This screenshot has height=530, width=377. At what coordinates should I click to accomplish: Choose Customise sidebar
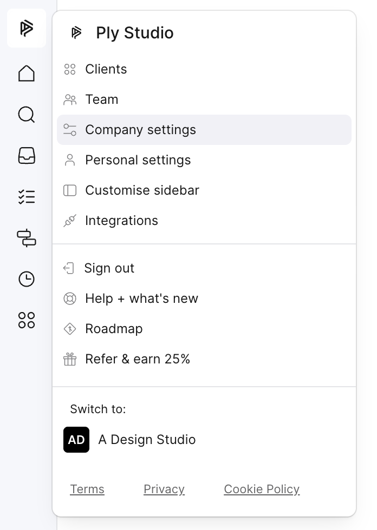[204, 190]
